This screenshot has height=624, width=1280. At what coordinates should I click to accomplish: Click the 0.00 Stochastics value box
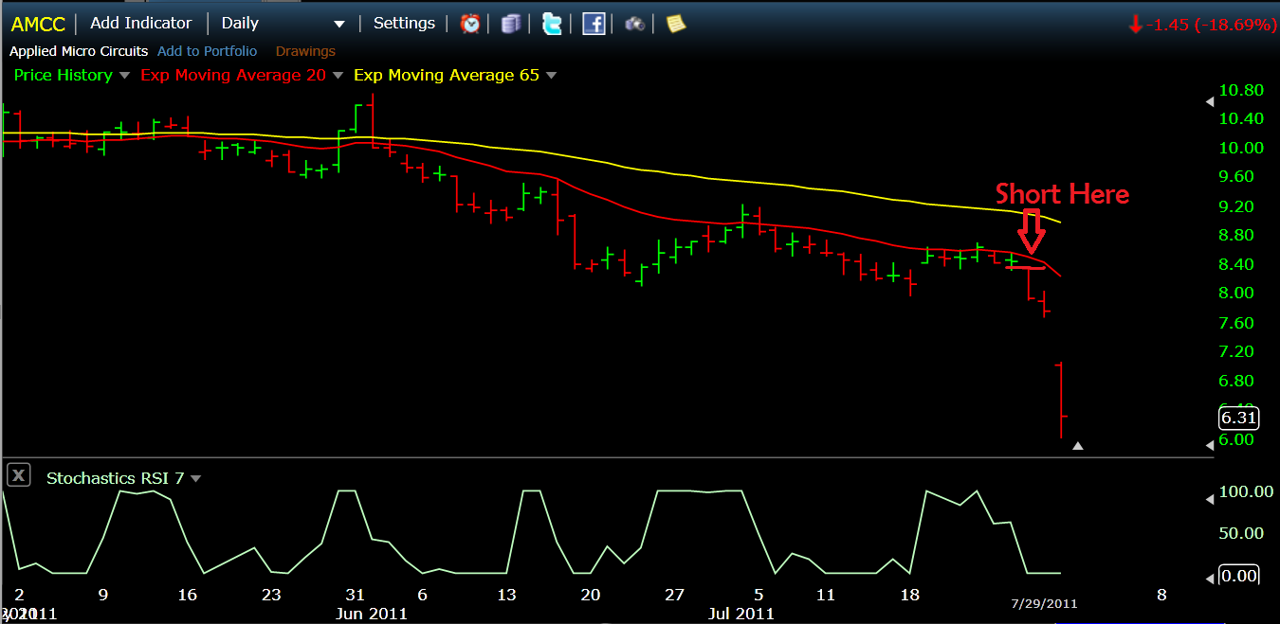tap(1239, 575)
